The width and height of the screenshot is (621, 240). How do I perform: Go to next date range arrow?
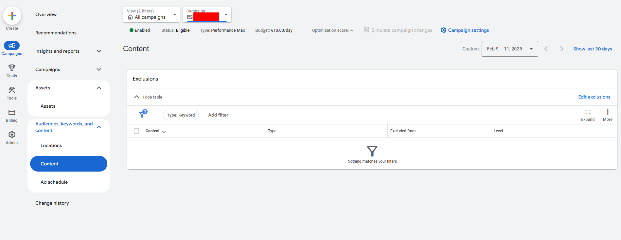[561, 49]
